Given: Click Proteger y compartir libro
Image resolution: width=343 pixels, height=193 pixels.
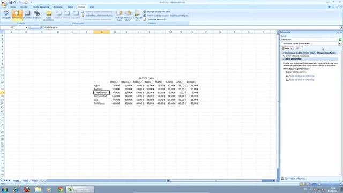Looking at the screenshot, I should [x=157, y=12].
